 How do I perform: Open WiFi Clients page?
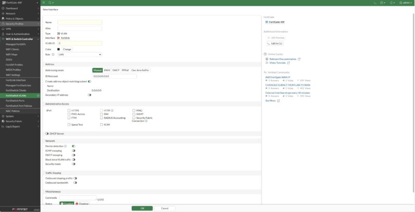tap(12, 49)
